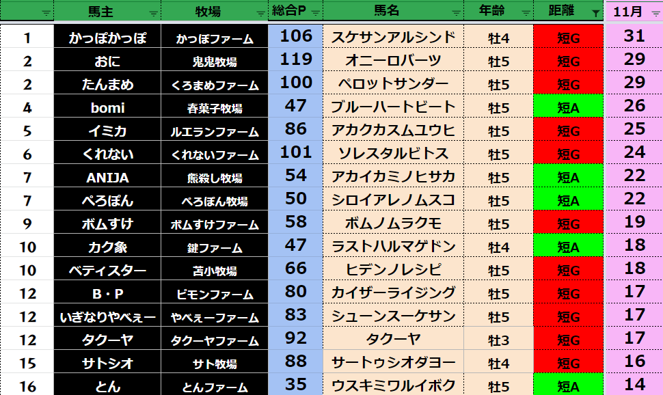This screenshot has height=395, width=663.
Task: Open the 11月 column filter dropdown
Action: point(655,13)
